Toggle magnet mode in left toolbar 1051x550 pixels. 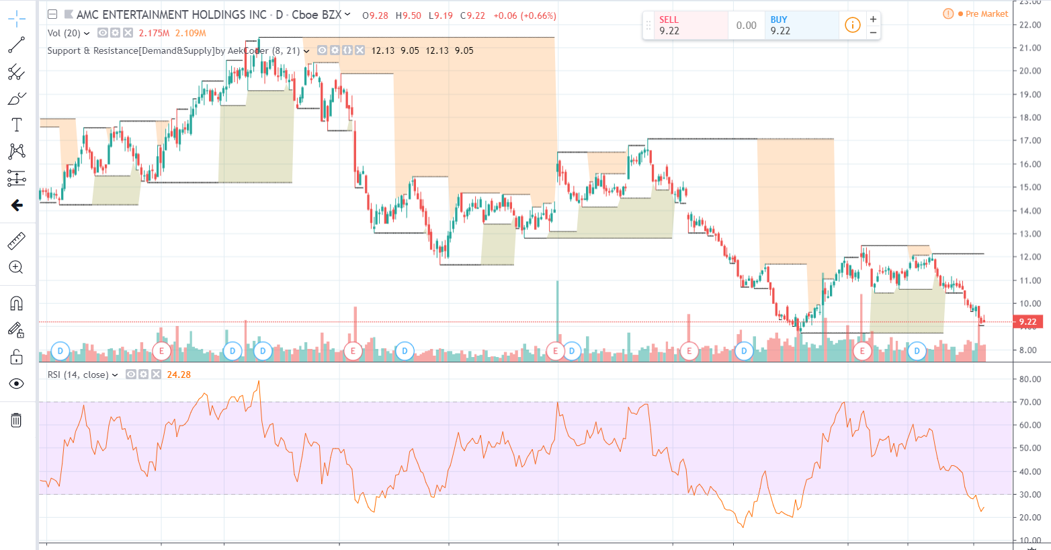pyautogui.click(x=16, y=303)
